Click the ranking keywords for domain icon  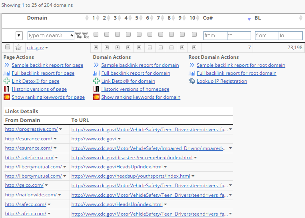(96, 97)
